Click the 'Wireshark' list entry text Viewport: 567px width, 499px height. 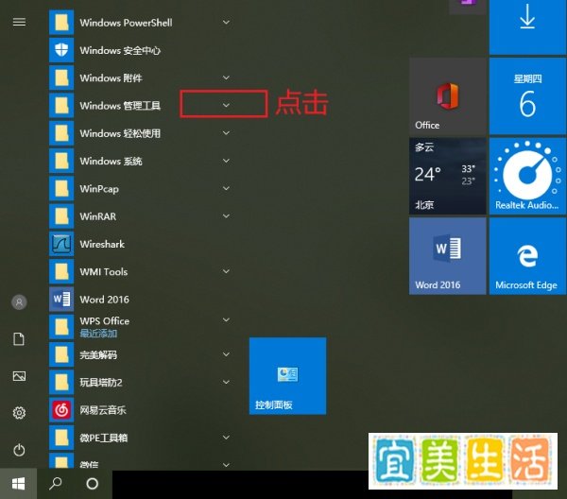(102, 244)
